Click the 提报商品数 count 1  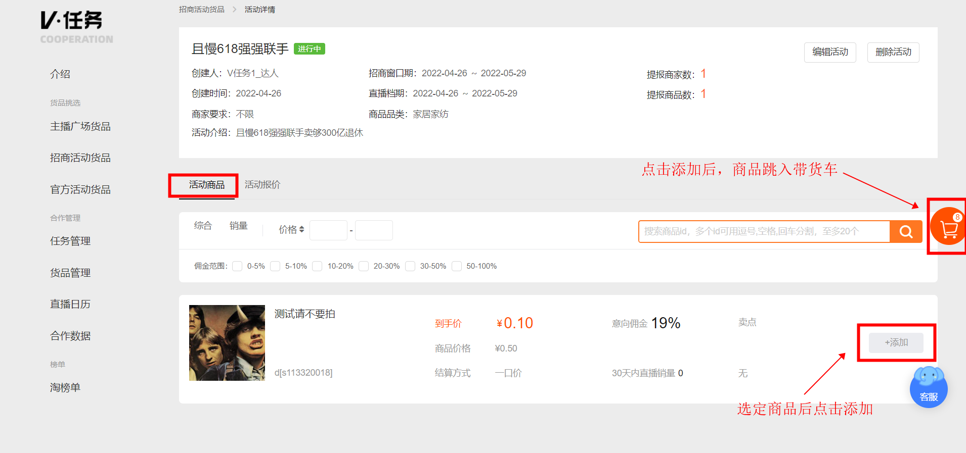click(703, 94)
